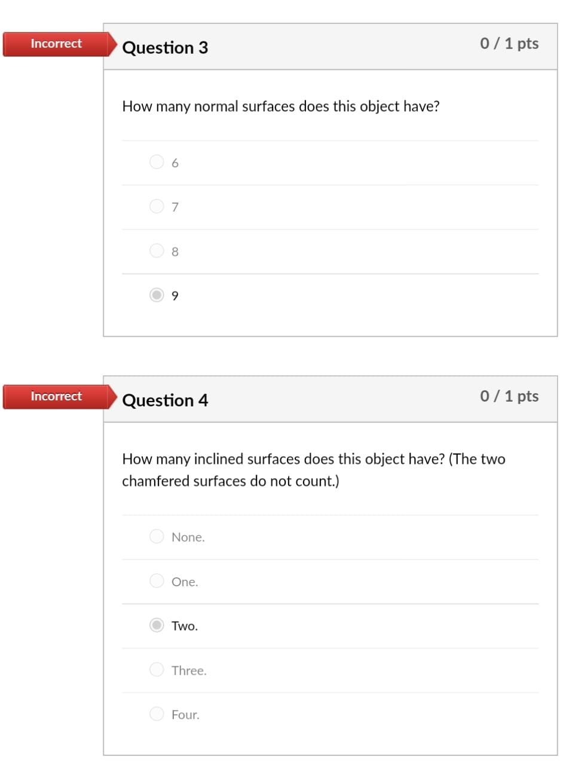This screenshot has height=765, width=581.
Task: Click the Incorrect badge on Question 3
Action: [56, 43]
